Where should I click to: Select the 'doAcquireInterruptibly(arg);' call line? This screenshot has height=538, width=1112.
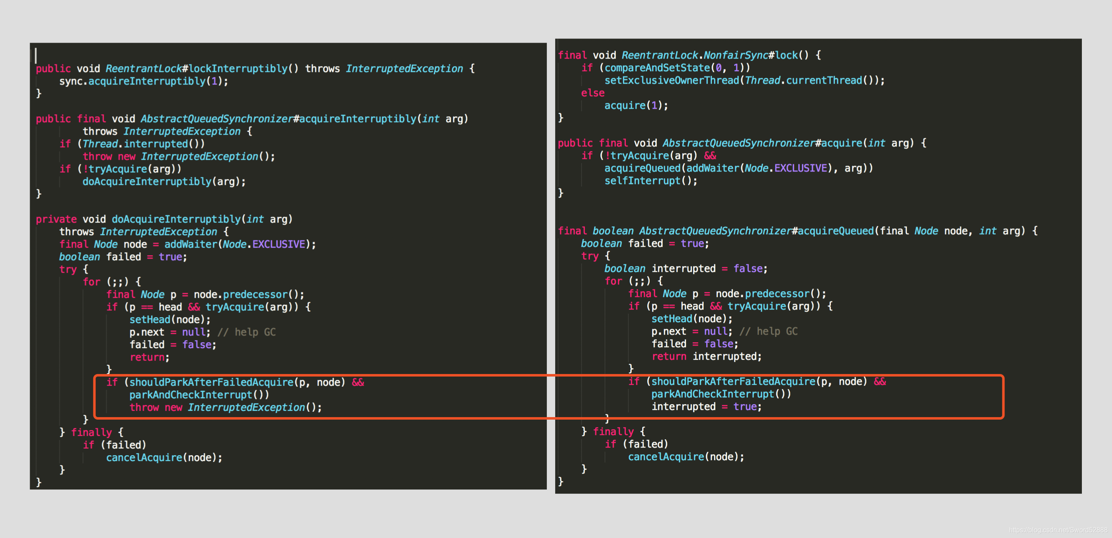(164, 181)
